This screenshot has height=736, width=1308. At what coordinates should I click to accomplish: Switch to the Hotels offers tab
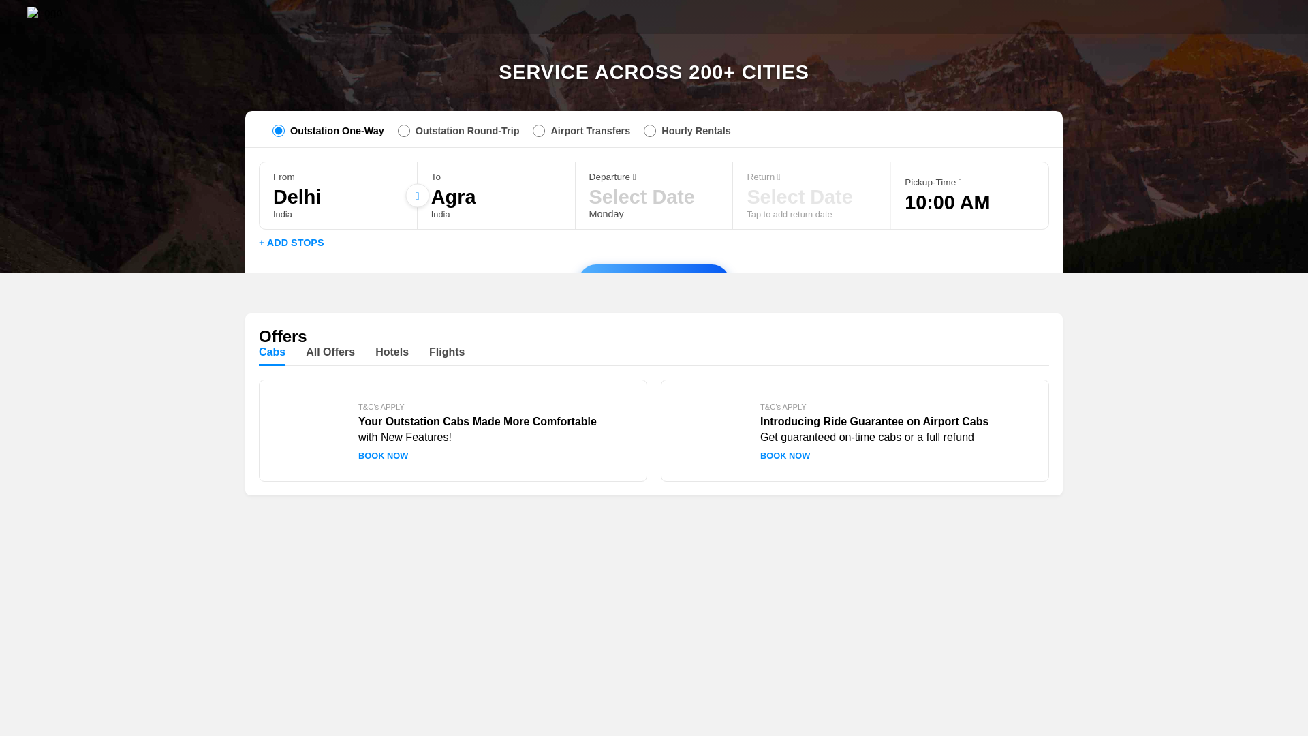(x=392, y=352)
